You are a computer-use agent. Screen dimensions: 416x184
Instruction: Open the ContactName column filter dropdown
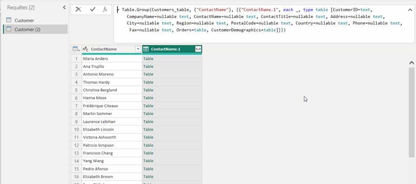tap(138, 49)
